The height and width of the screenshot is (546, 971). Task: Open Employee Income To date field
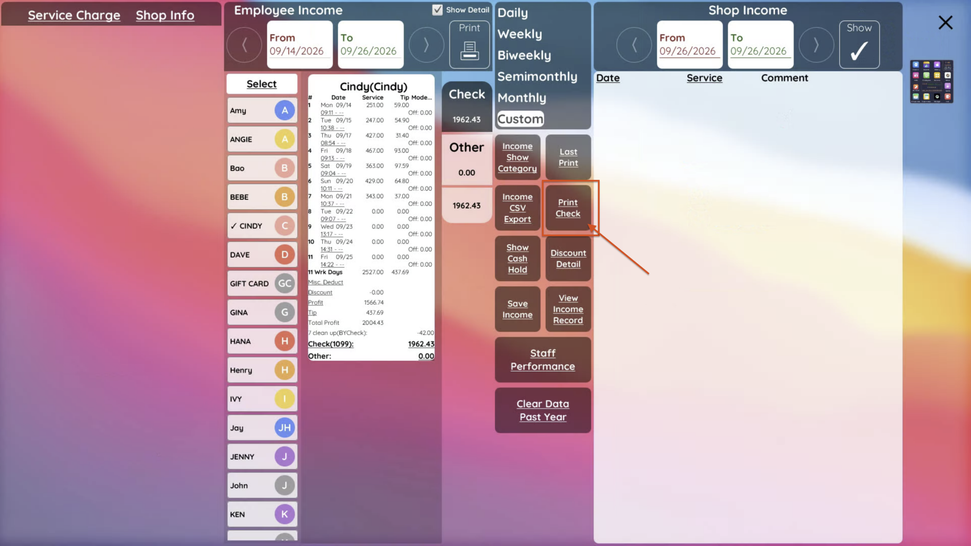click(x=371, y=44)
